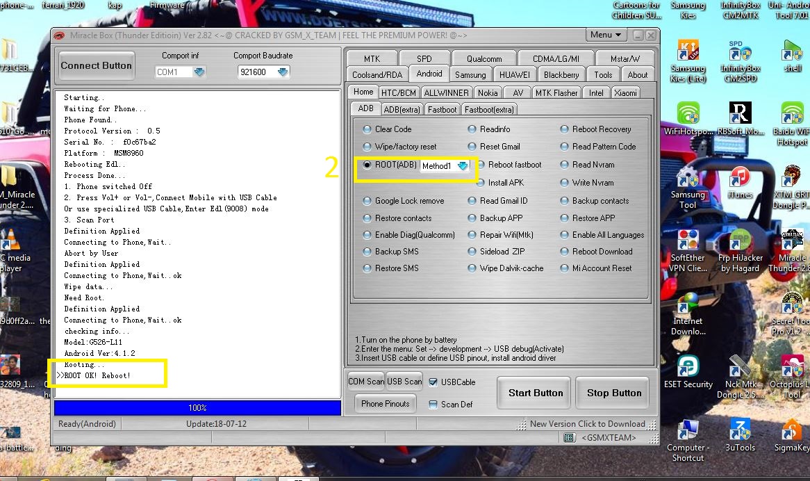Viewport: 810px width, 481px height.
Task: Open Miracle Thunder desktop shortcut
Action: pyautogui.click(x=791, y=251)
